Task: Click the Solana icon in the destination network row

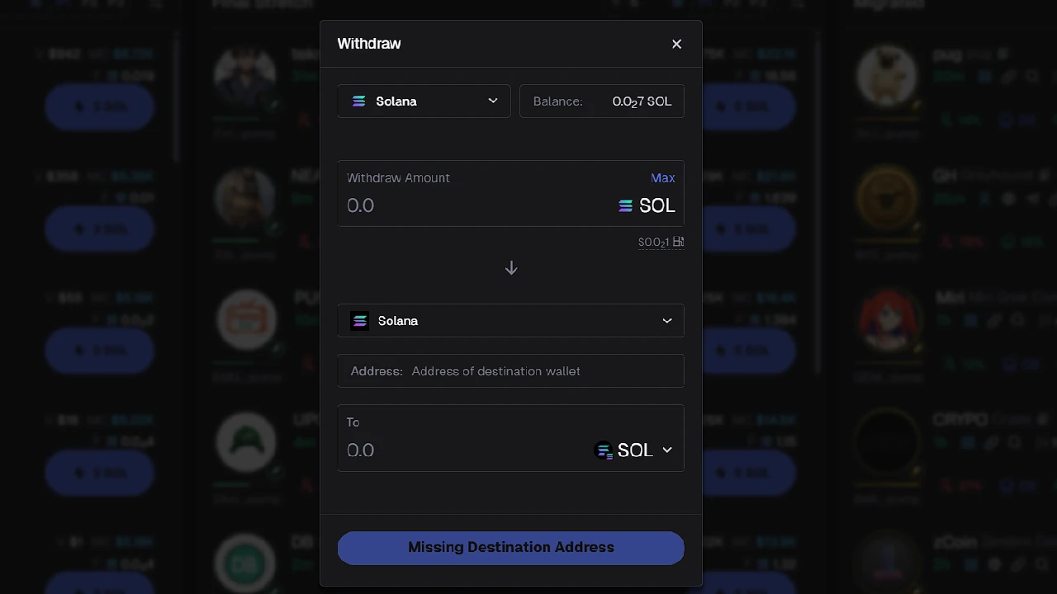Action: [x=359, y=320]
